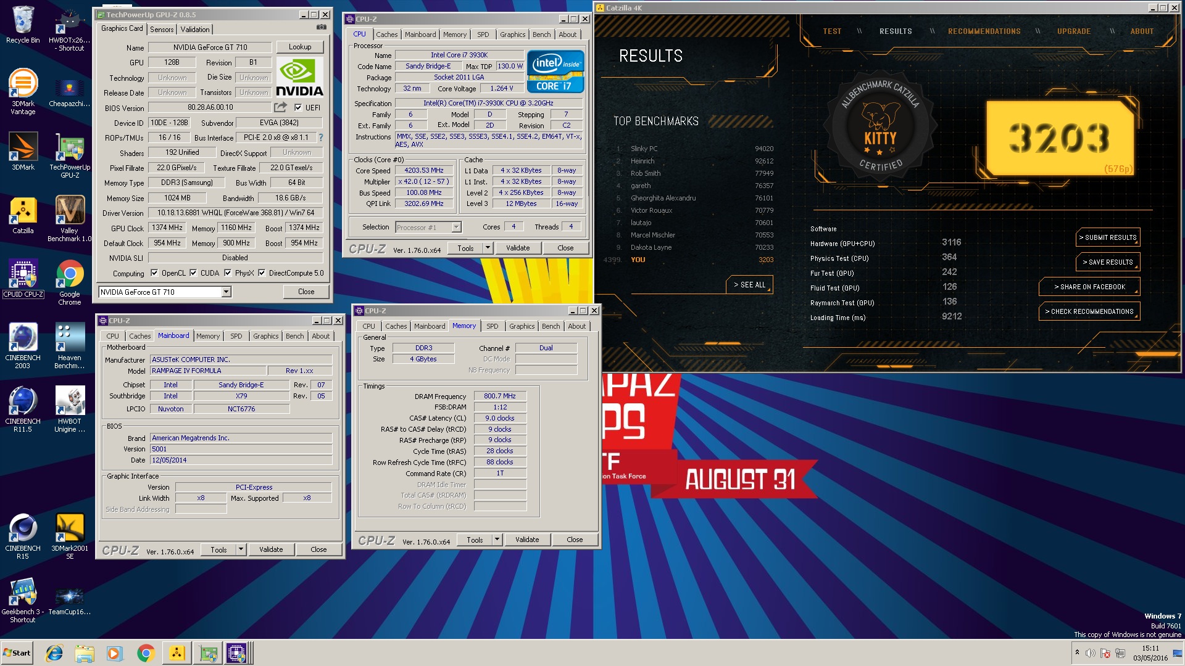The image size is (1185, 666).
Task: Click Validate in CPU-Z Memory window
Action: tap(527, 540)
